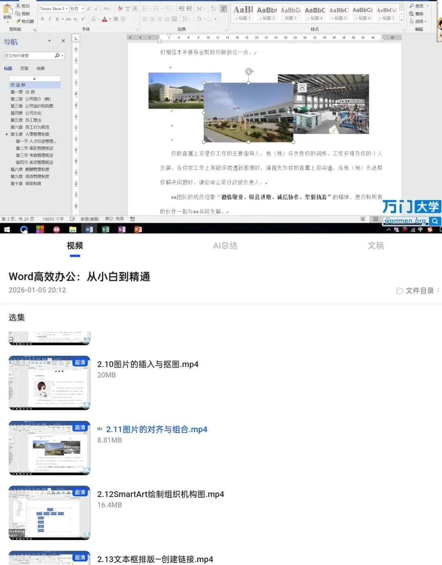Apply the 标题 7 style
Image resolution: width=442 pixels, height=565 pixels.
386,13
